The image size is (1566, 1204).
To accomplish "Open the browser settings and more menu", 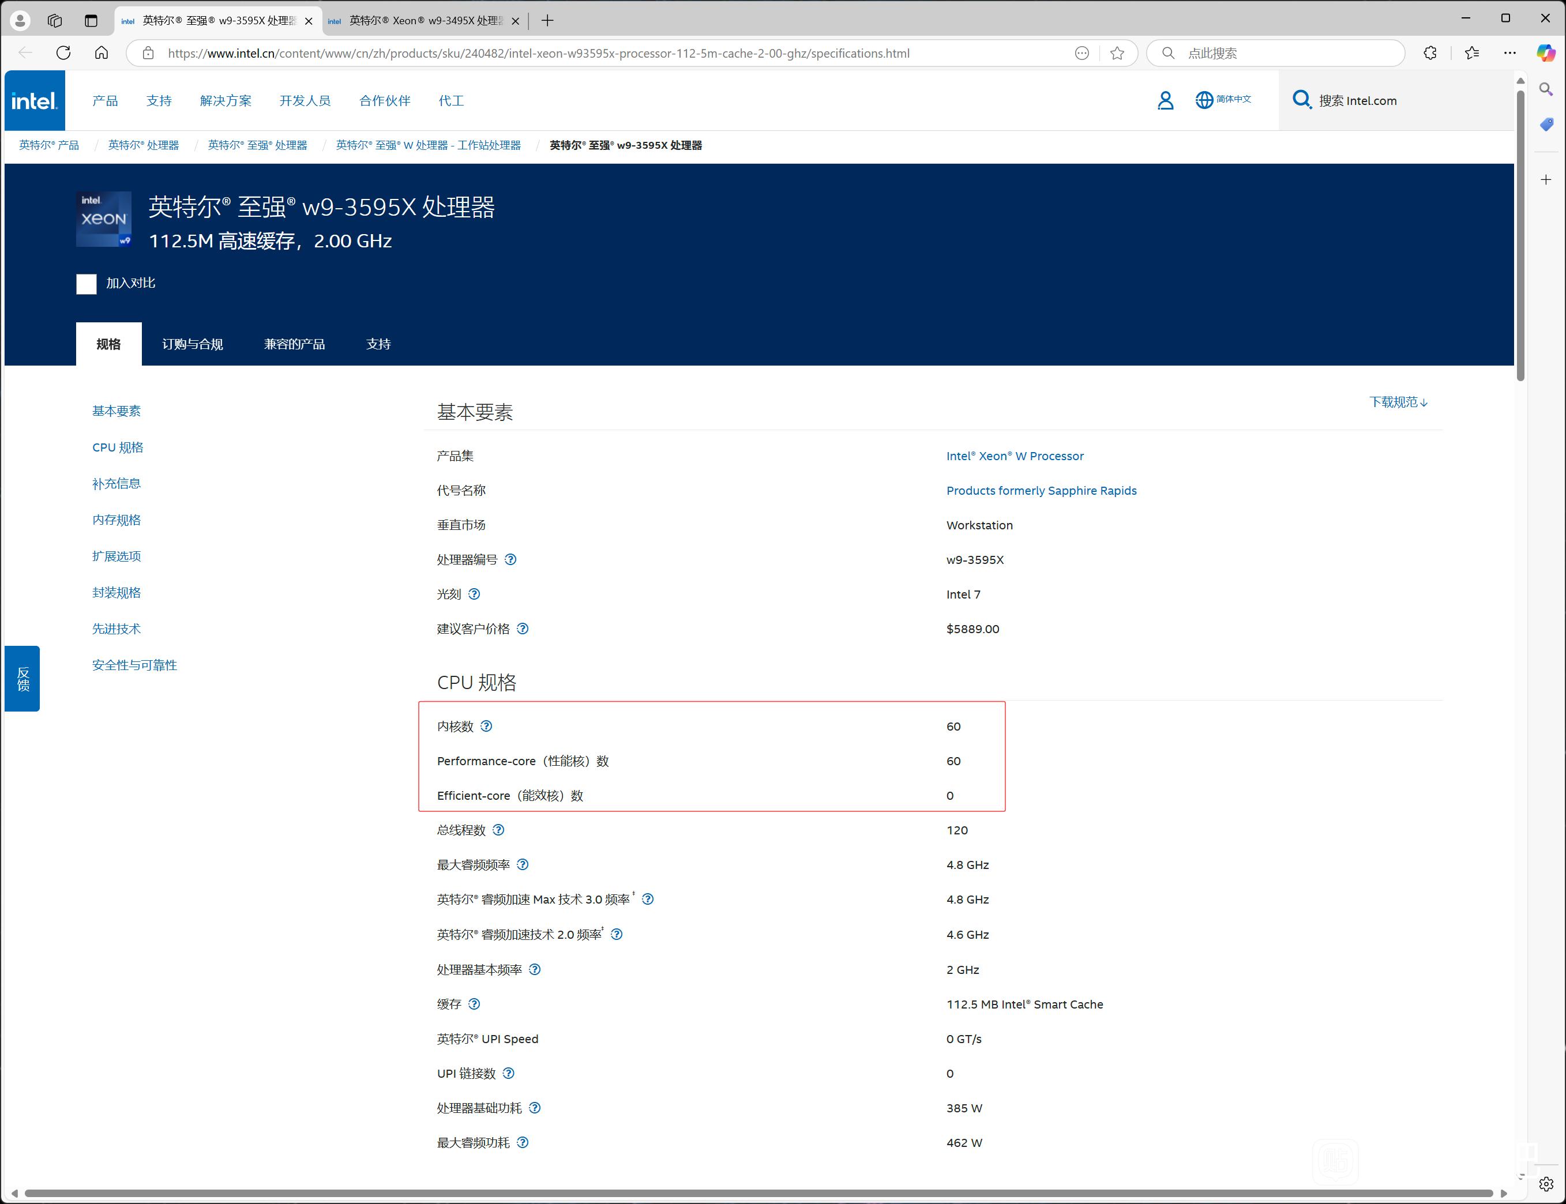I will (1510, 53).
